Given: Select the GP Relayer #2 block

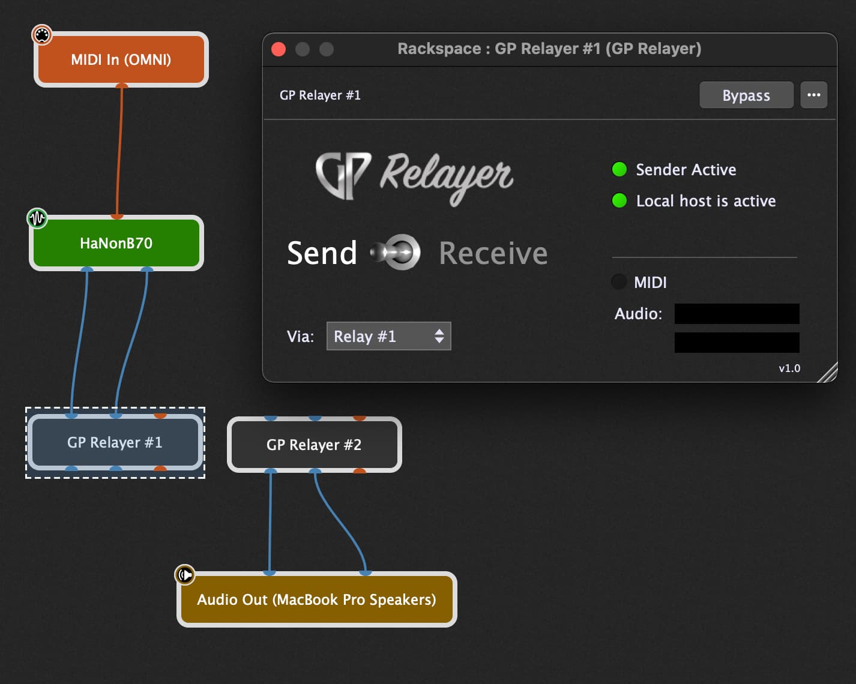Looking at the screenshot, I should pos(314,445).
